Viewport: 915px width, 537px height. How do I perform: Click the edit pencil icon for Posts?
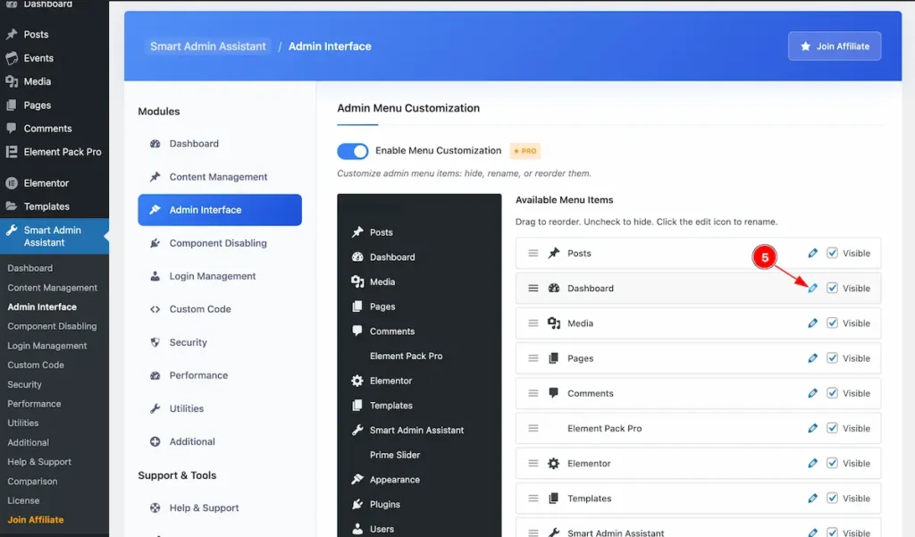[x=812, y=253]
